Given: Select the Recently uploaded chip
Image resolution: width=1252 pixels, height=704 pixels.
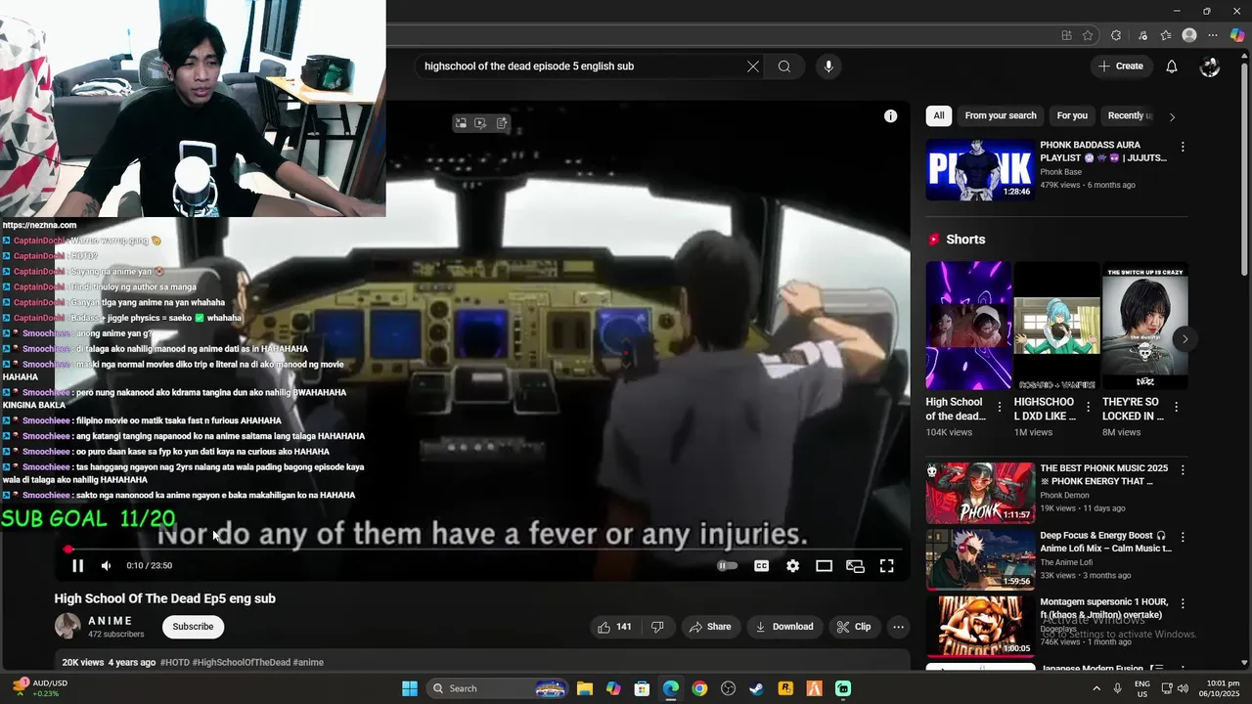Looking at the screenshot, I should click(1127, 115).
